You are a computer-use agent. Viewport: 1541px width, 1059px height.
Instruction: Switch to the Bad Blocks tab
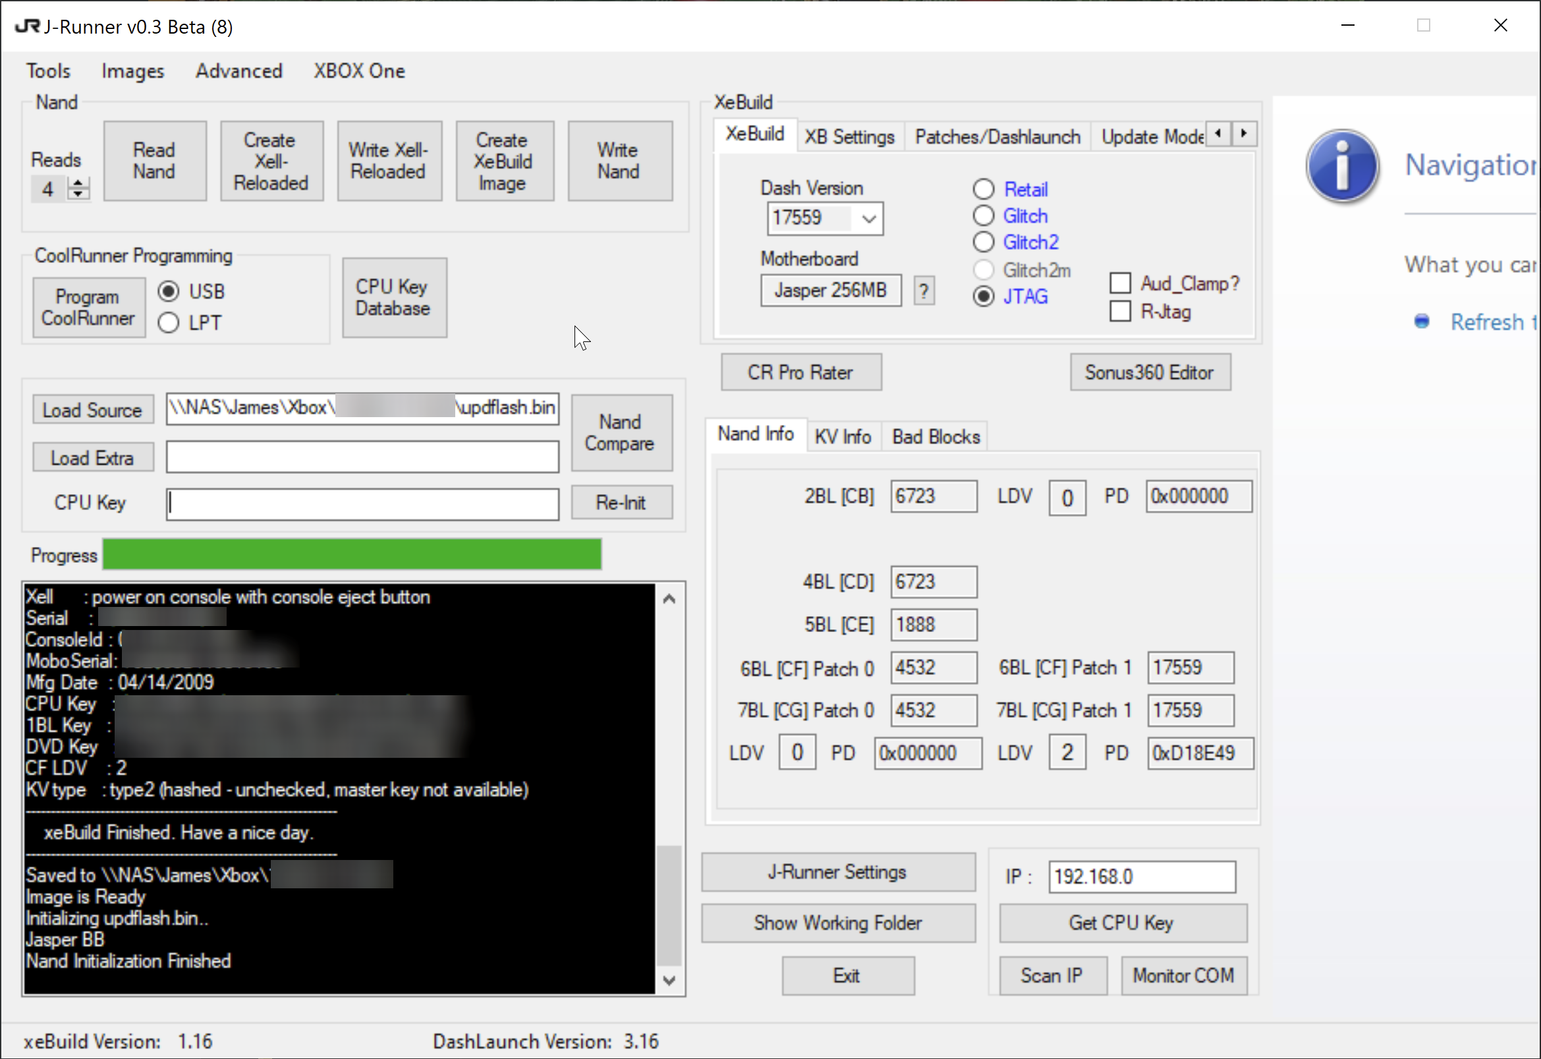tap(935, 436)
